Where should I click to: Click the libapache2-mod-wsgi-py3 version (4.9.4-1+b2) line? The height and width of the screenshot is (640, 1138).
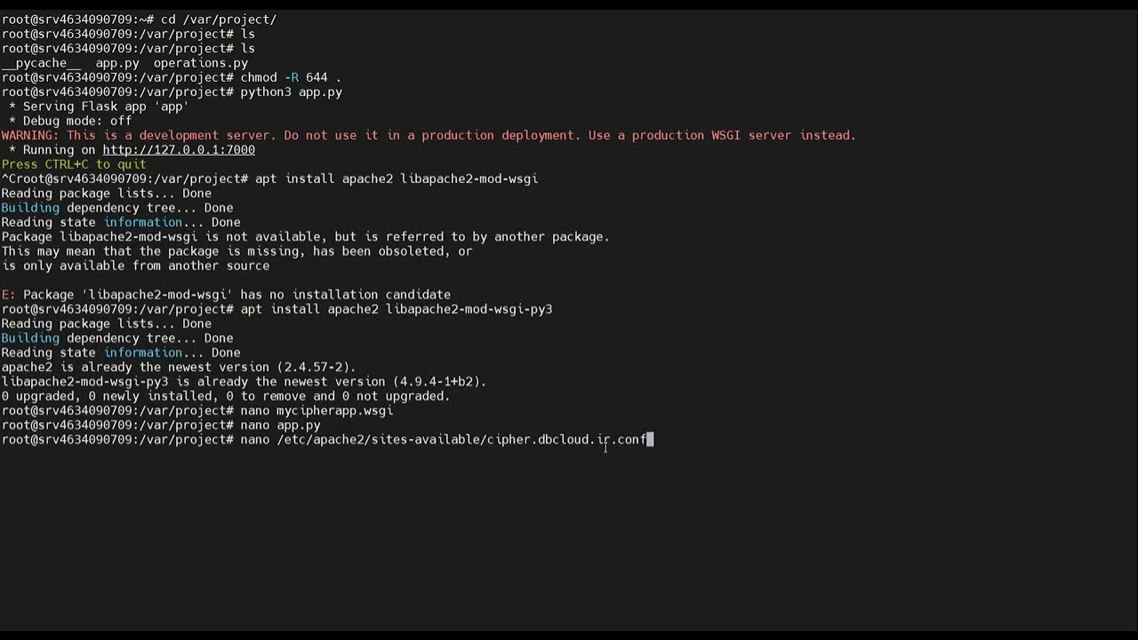pos(244,381)
